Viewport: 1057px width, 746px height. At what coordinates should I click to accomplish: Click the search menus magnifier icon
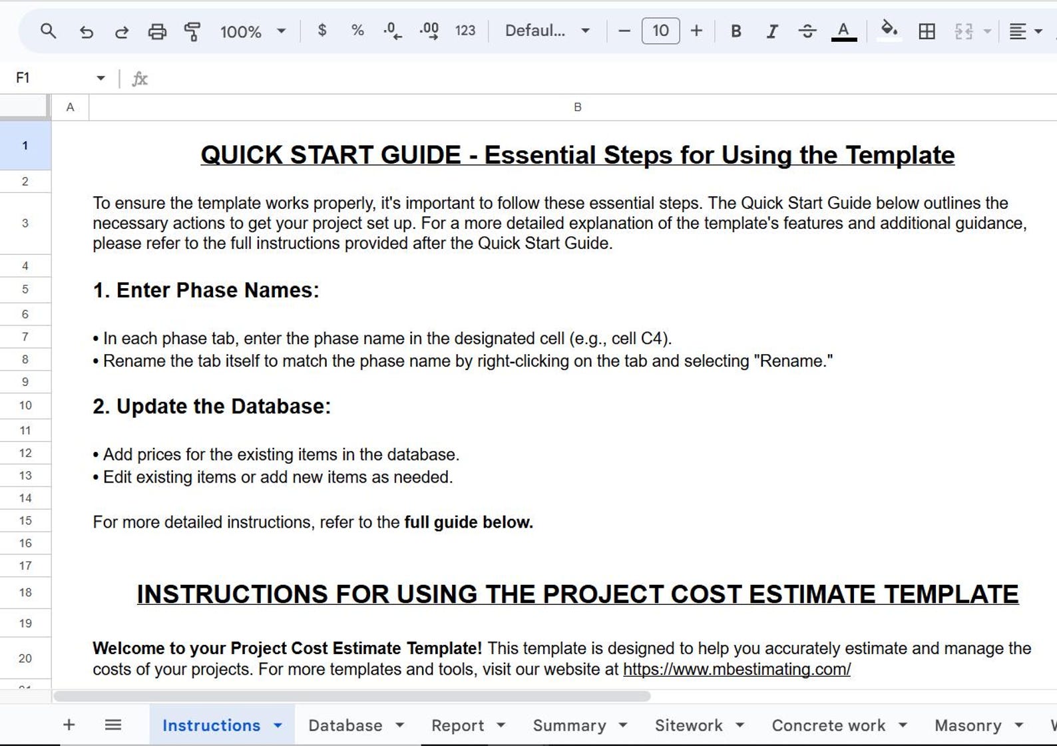[48, 31]
